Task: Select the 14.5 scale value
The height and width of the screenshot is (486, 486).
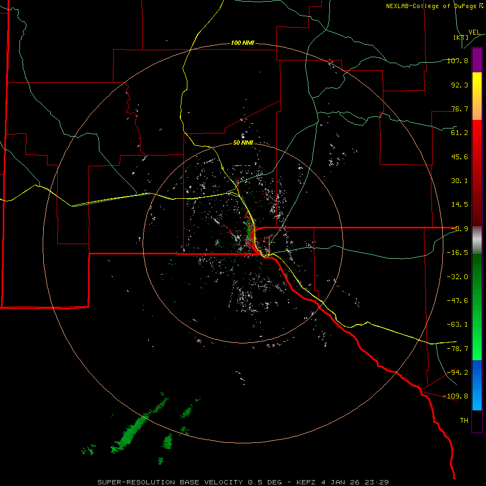Action: [x=460, y=205]
